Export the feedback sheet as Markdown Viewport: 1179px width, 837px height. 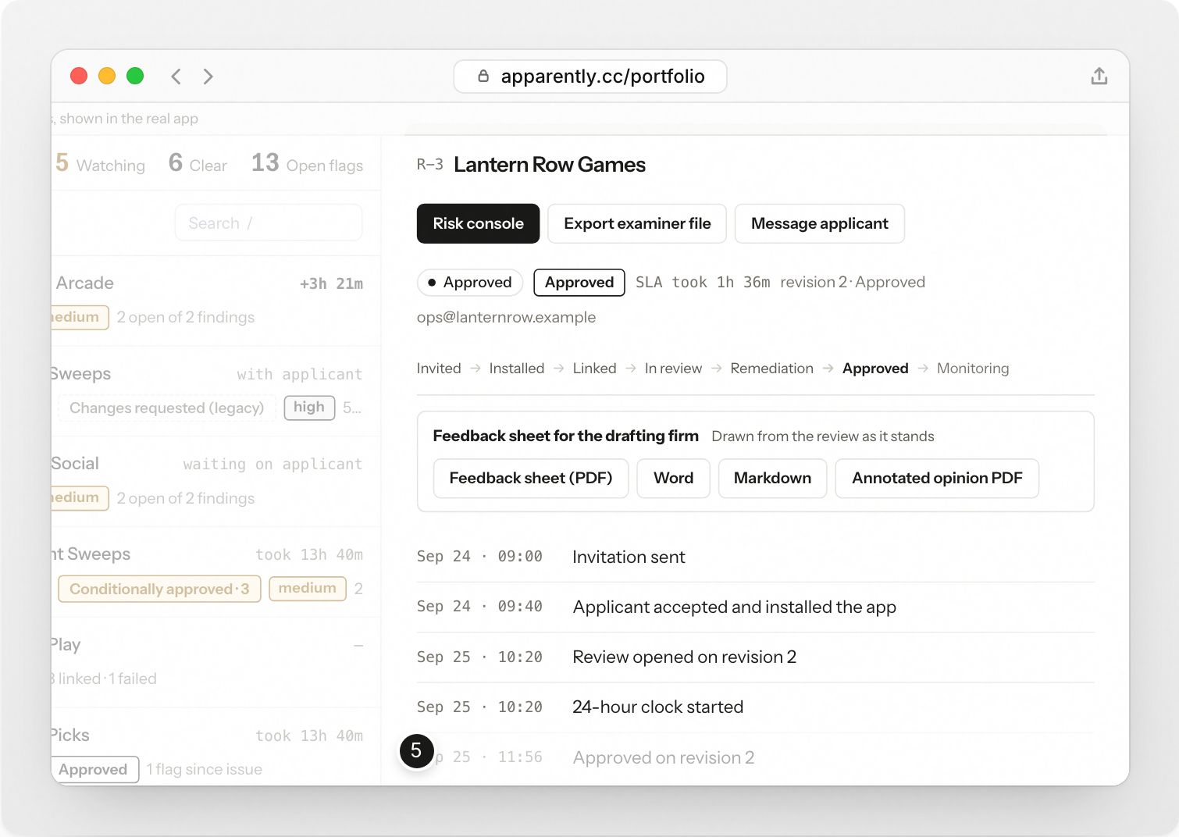tap(772, 478)
